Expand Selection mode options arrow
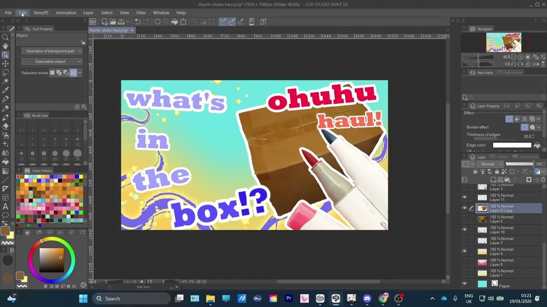 (x=79, y=73)
